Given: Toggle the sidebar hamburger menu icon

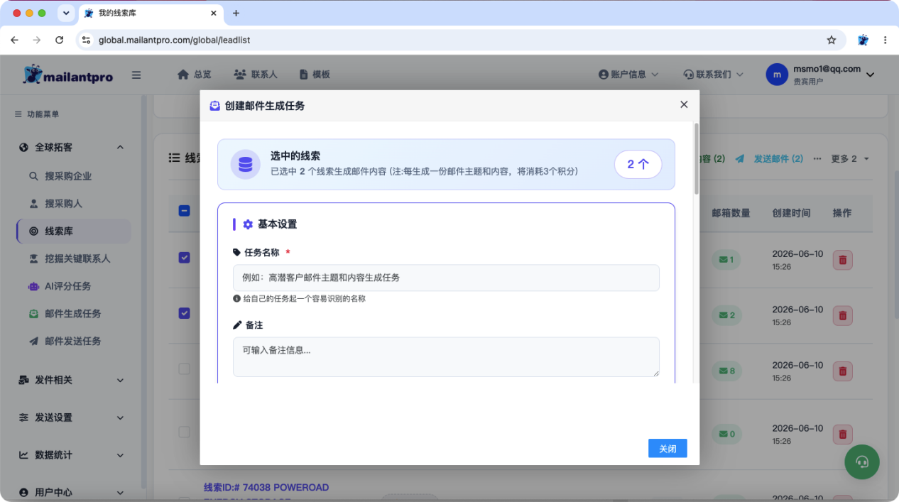Looking at the screenshot, I should coord(136,75).
